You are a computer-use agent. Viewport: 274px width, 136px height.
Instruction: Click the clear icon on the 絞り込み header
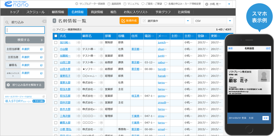(x=44, y=22)
